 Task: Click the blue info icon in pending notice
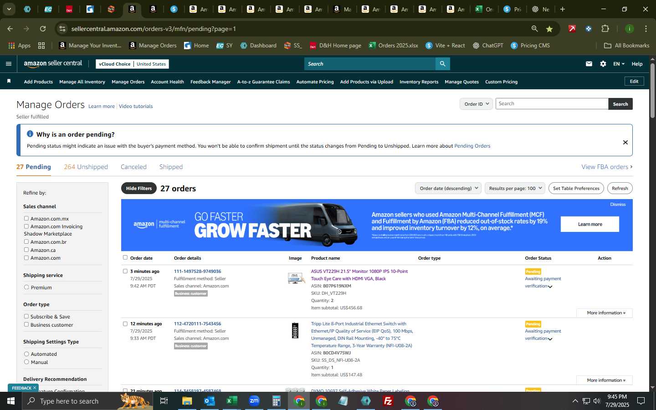tap(30, 134)
